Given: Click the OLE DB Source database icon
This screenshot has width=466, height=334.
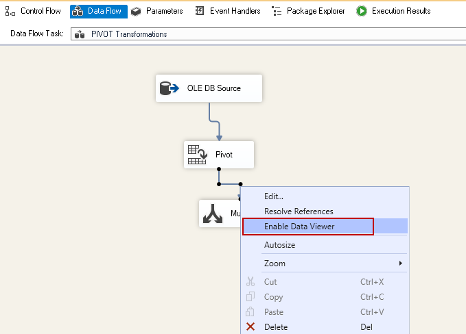Looking at the screenshot, I should pyautogui.click(x=170, y=88).
